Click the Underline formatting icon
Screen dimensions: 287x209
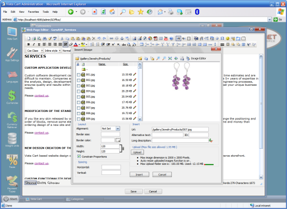39,44
